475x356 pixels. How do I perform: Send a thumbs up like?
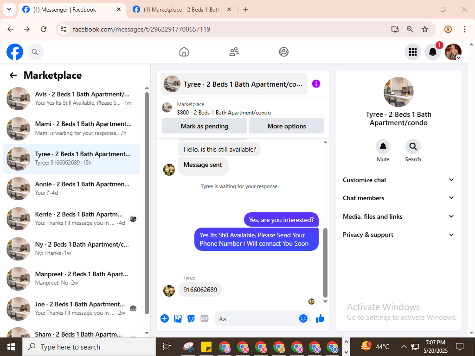320,318
